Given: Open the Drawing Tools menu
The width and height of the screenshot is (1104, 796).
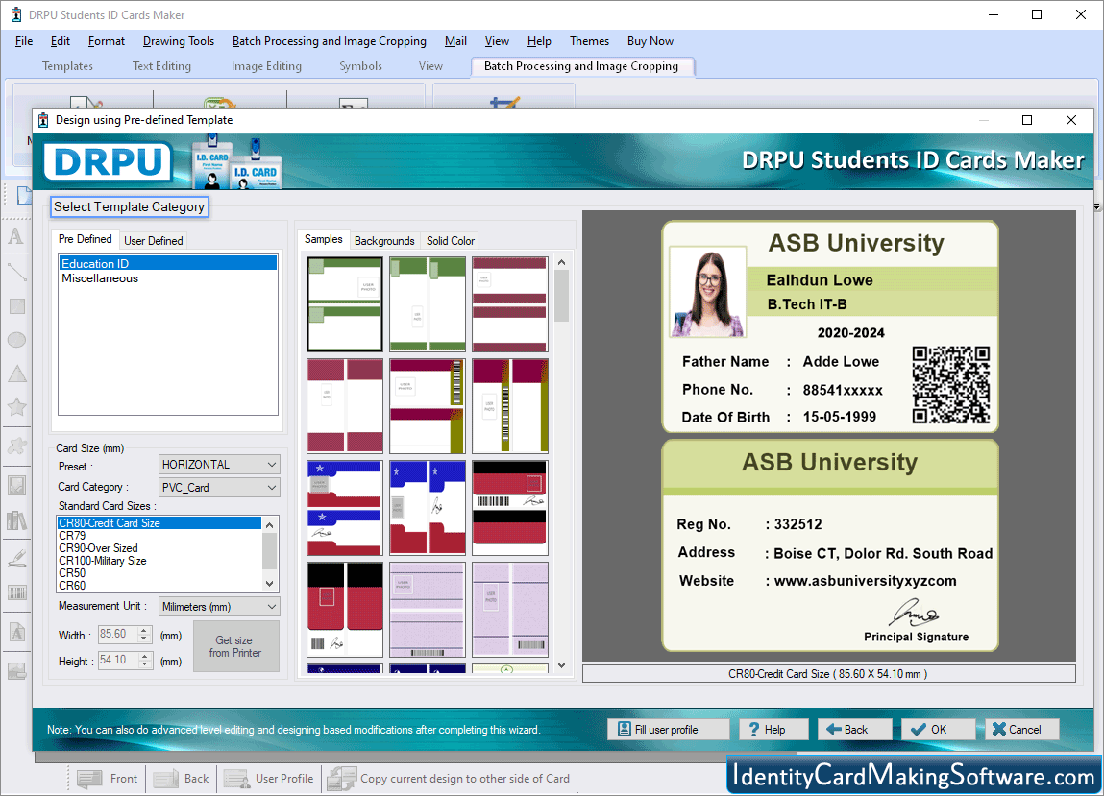Looking at the screenshot, I should click(x=179, y=41).
